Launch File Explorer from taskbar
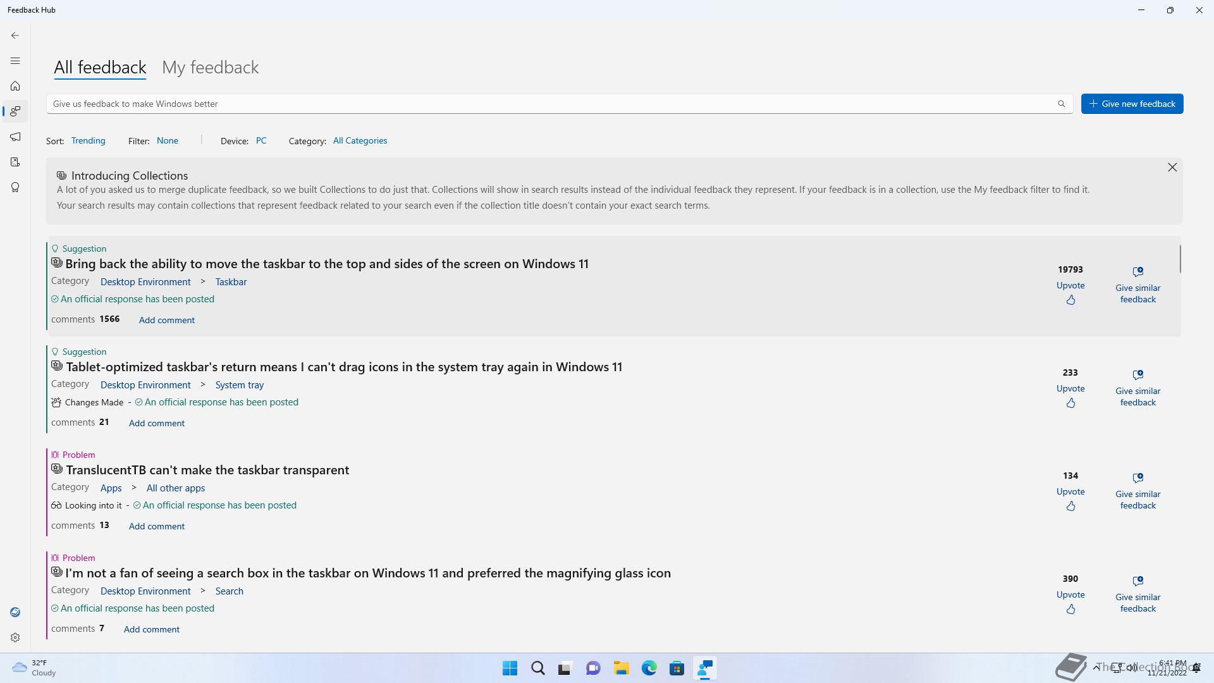 click(621, 668)
